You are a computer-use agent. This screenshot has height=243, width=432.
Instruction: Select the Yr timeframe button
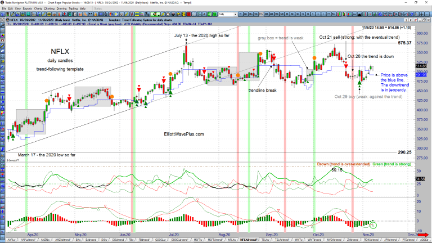(x=241, y=13)
